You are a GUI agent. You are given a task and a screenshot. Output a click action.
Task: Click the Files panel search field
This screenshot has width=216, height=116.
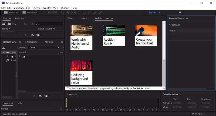[x=49, y=24]
